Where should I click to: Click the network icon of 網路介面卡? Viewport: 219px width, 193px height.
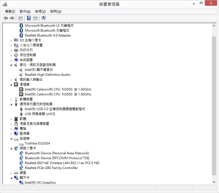tap(16, 148)
